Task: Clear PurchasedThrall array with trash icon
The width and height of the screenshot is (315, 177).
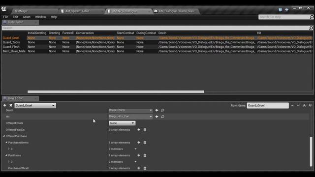Action: pos(145,168)
